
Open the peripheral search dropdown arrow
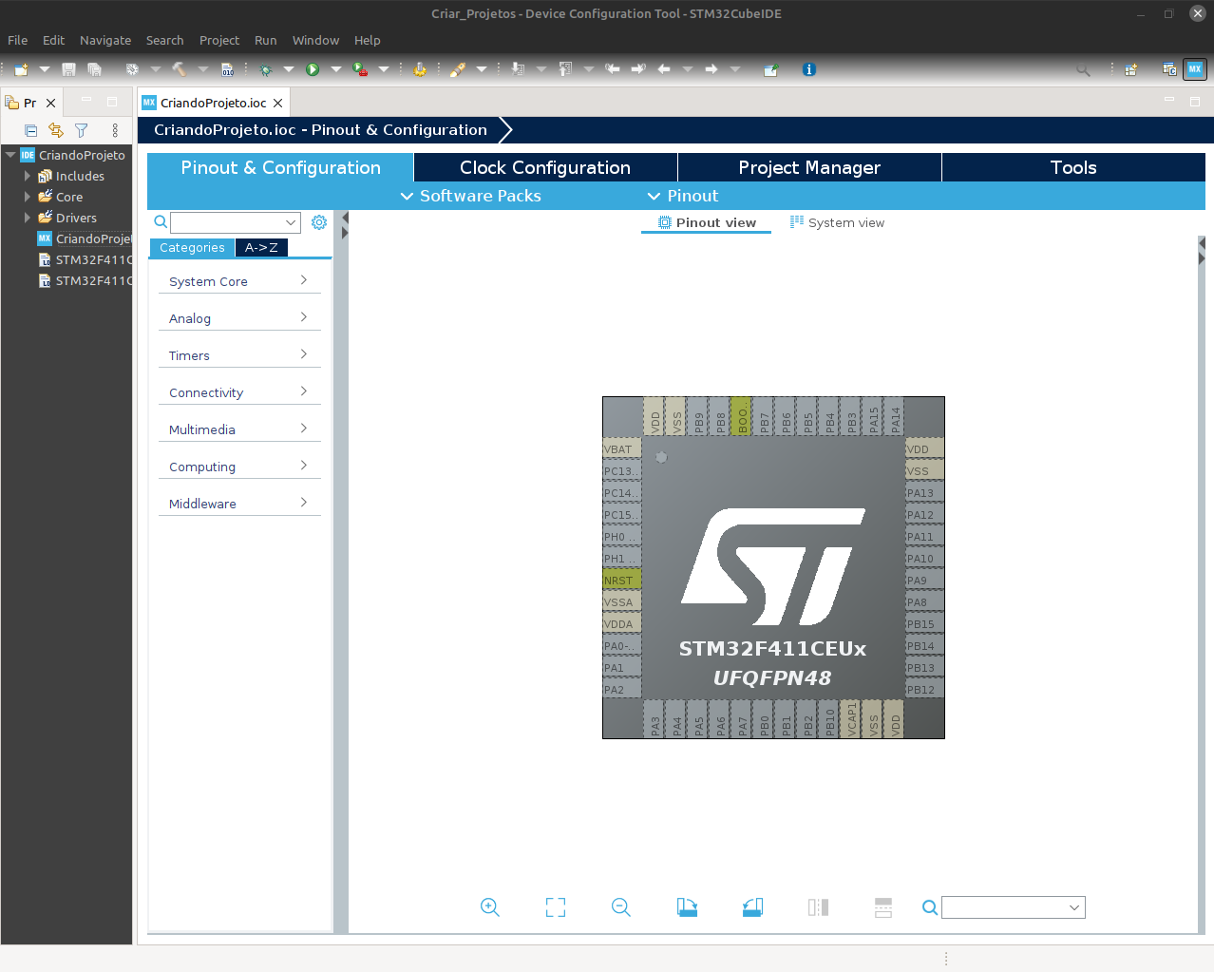click(290, 222)
